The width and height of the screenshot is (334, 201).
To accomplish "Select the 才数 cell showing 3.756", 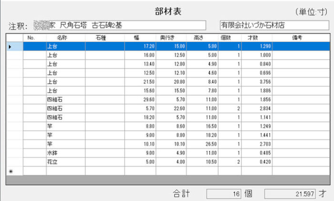I will 257,82.
